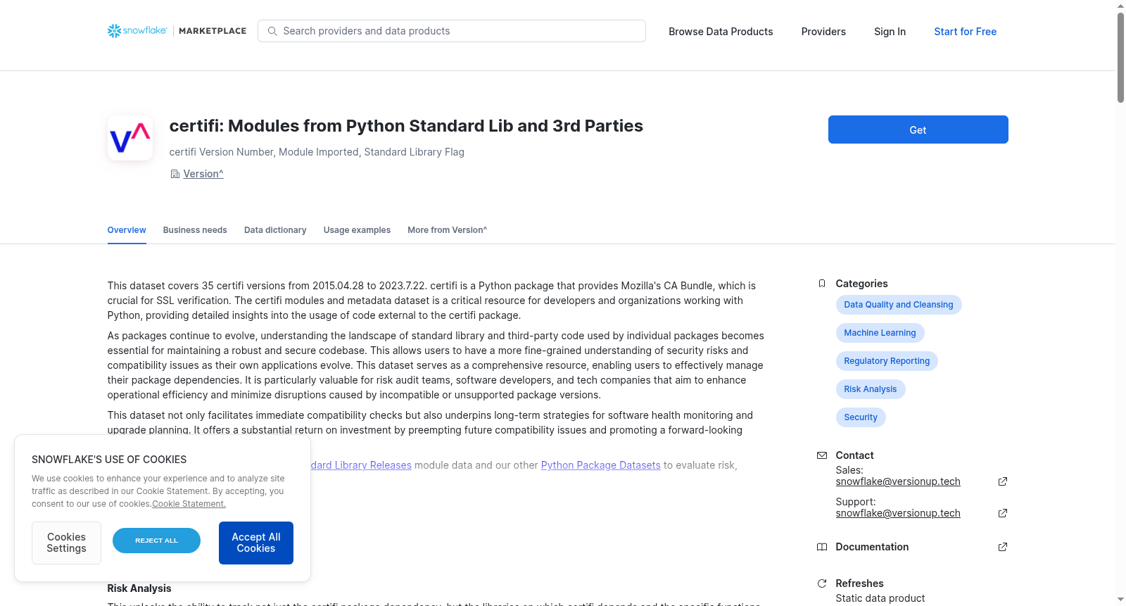Select the Security category tag
1126x606 pixels.
point(861,417)
